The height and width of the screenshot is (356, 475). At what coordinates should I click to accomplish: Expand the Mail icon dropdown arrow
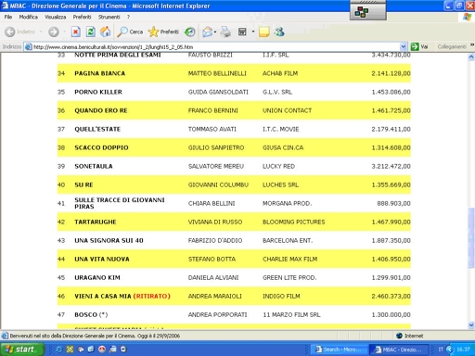pos(215,32)
